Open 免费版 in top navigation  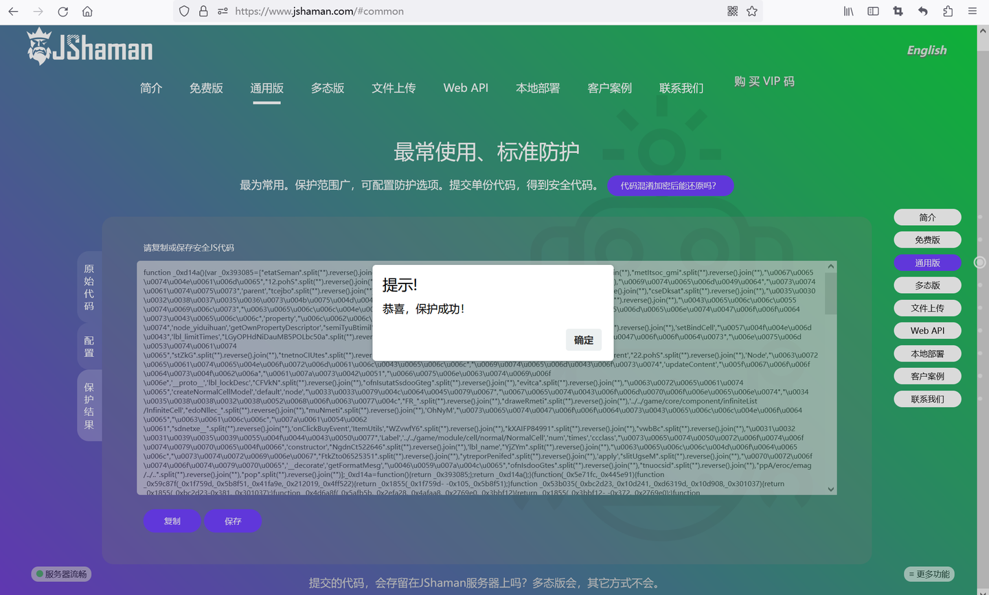(206, 88)
